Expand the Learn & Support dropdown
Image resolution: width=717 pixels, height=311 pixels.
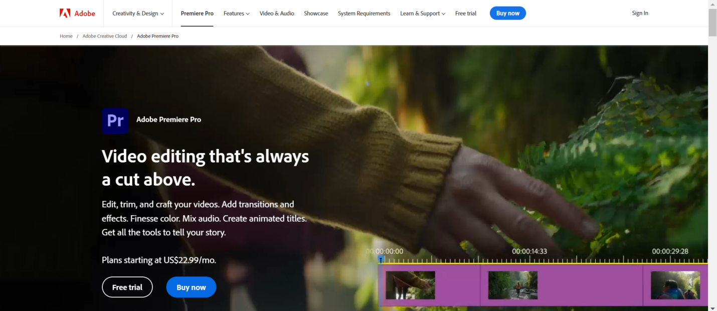[423, 14]
